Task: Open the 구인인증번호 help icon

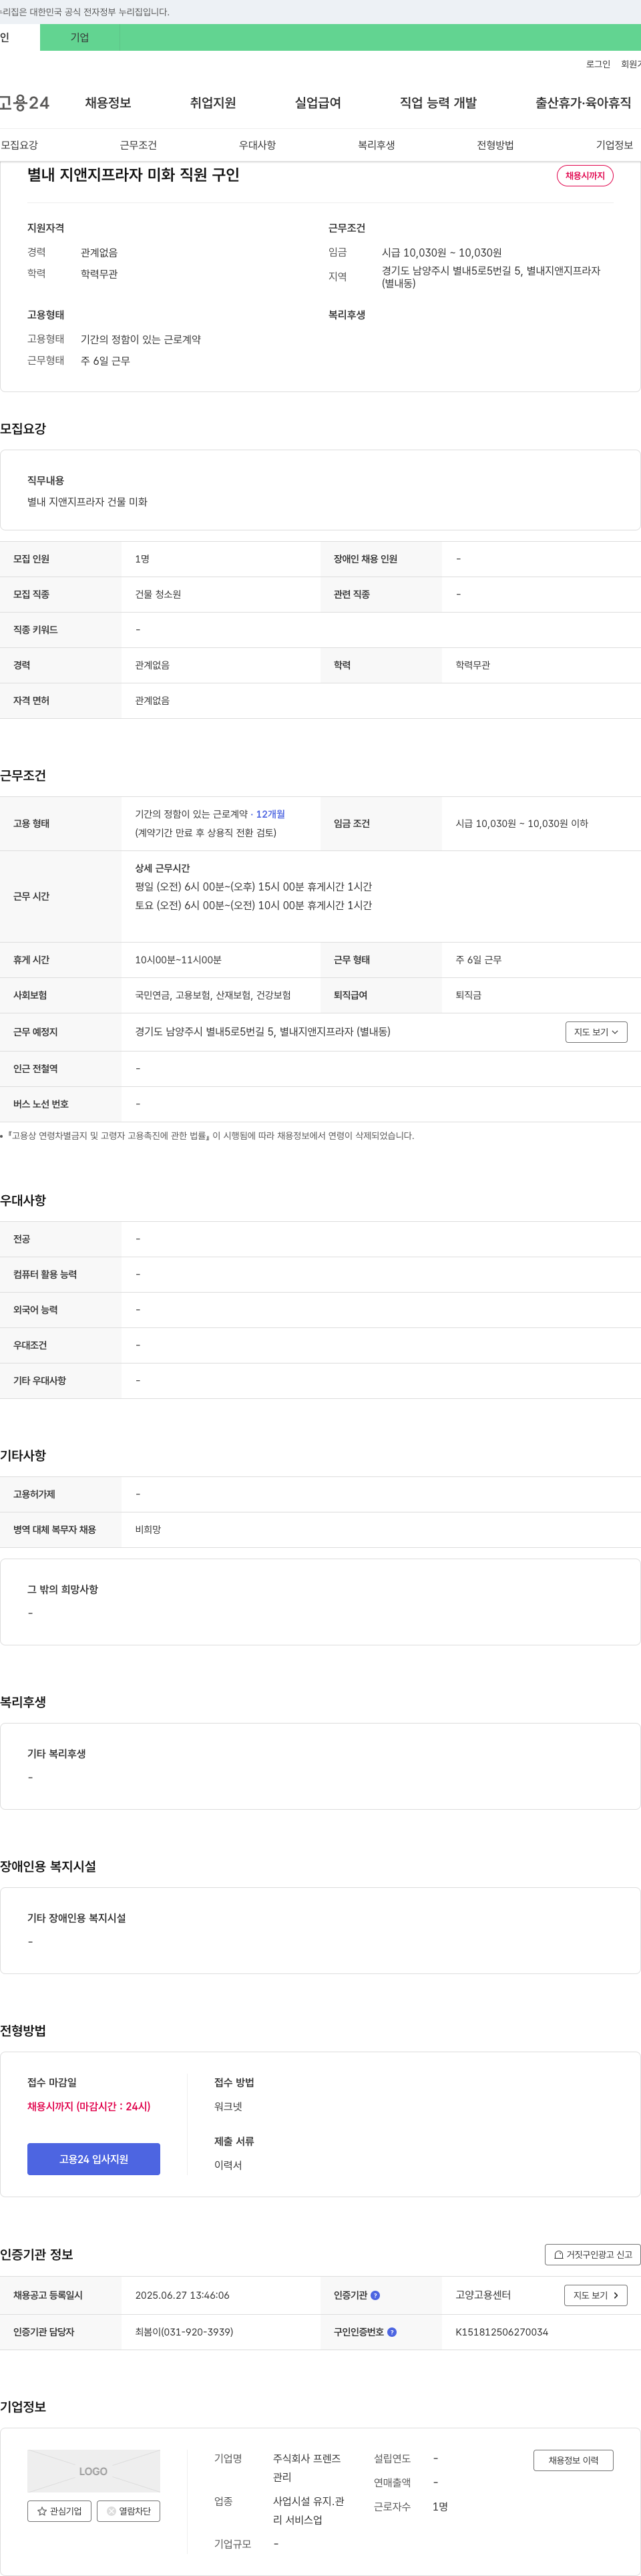Action: (392, 2332)
